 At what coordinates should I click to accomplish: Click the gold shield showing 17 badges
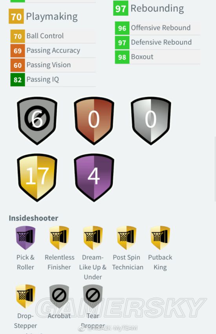37,178
